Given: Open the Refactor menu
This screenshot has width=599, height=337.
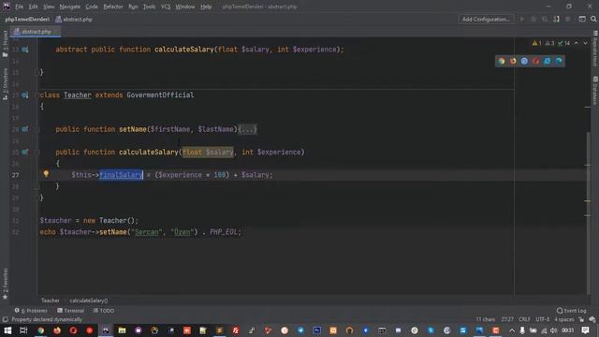Looking at the screenshot, I should [113, 7].
